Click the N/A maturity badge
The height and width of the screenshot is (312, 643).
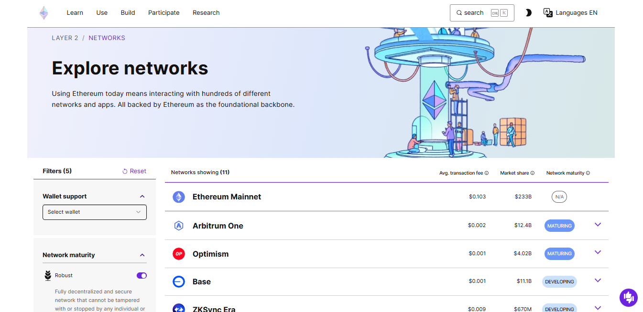(559, 197)
